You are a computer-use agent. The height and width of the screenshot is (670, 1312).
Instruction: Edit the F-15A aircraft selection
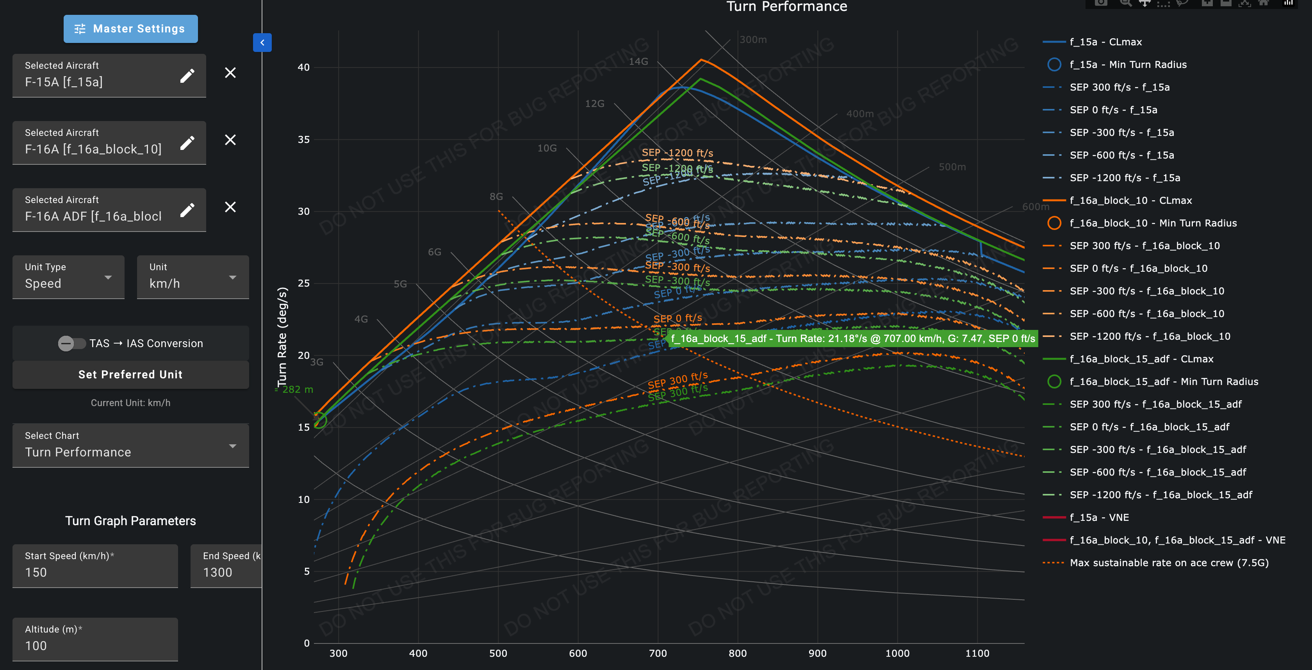click(x=187, y=75)
